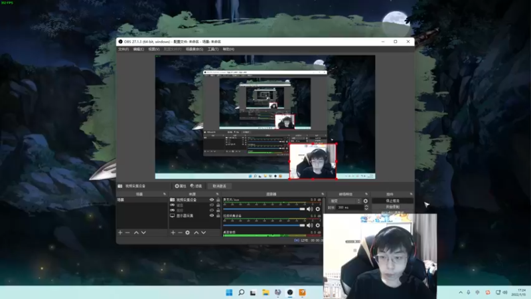
Task: Remove scene with the minus icon
Action: click(127, 233)
